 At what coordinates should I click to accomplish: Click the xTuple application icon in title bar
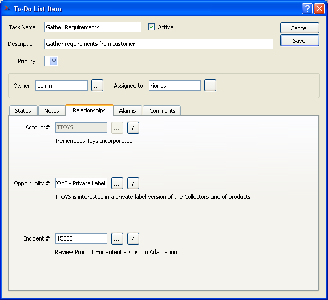point(7,8)
